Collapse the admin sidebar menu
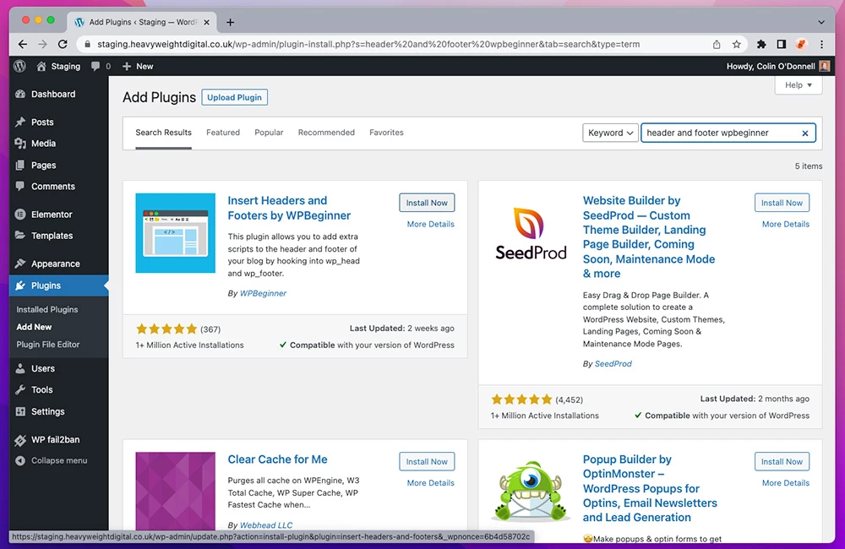Viewport: 845px width, 549px height. [58, 460]
